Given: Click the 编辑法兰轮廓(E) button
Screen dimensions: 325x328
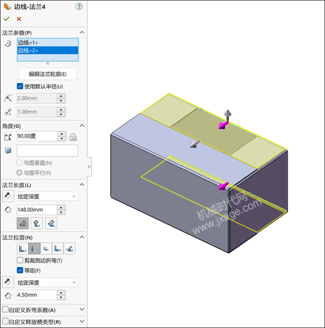Looking at the screenshot, I should pos(48,74).
